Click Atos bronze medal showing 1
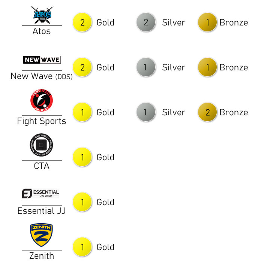Image resolution: width=270 pixels, height=261 pixels. (x=207, y=22)
